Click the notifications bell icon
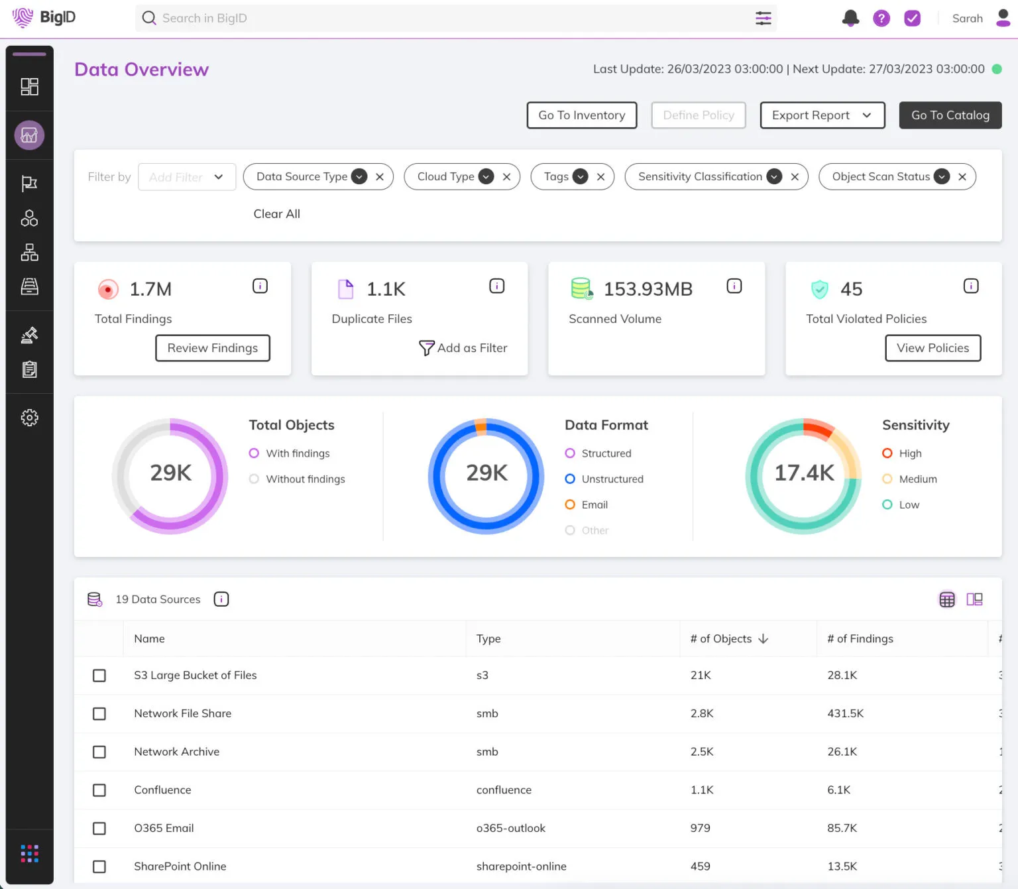The height and width of the screenshot is (889, 1018). (850, 19)
